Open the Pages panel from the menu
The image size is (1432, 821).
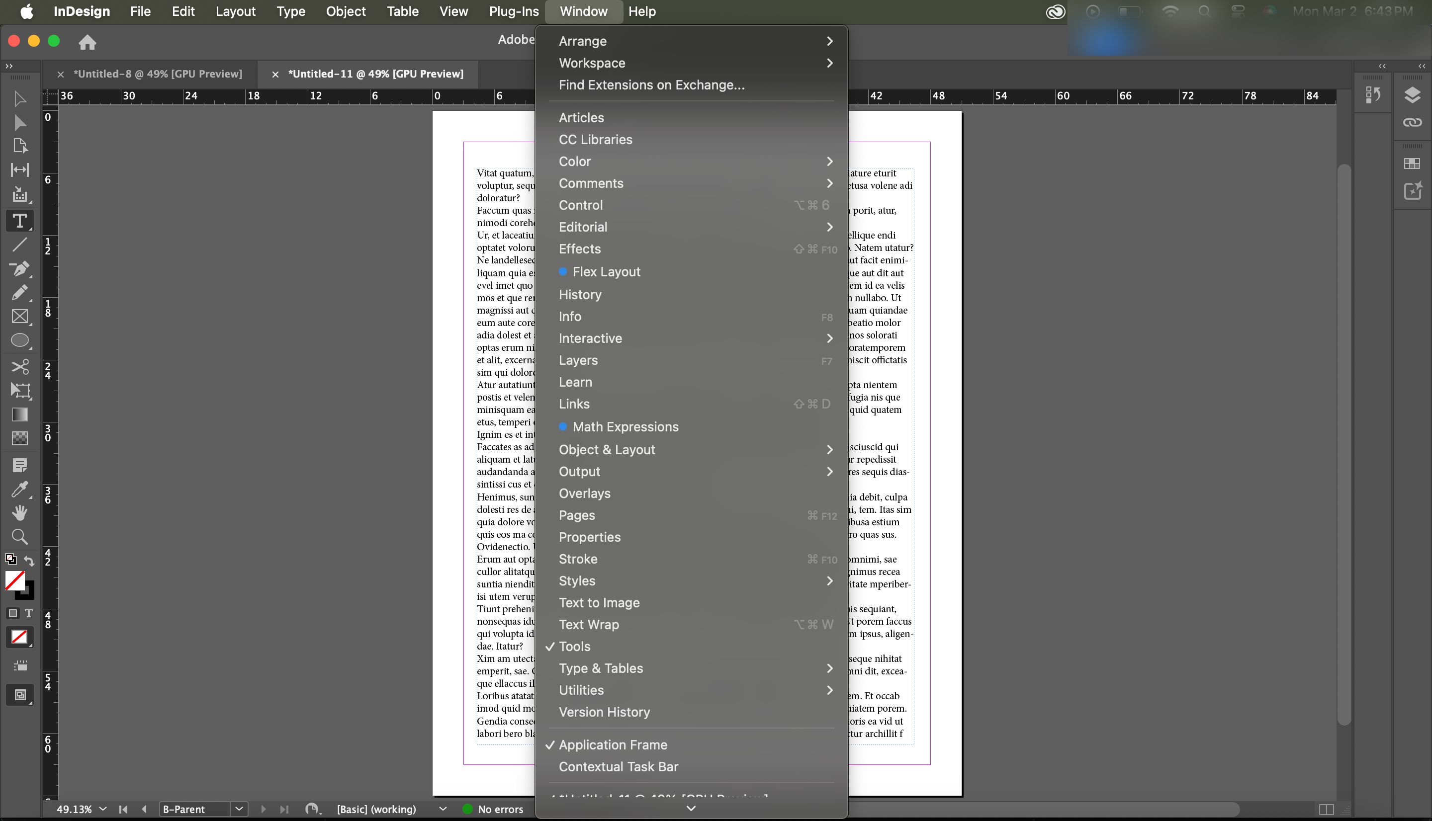click(x=576, y=515)
